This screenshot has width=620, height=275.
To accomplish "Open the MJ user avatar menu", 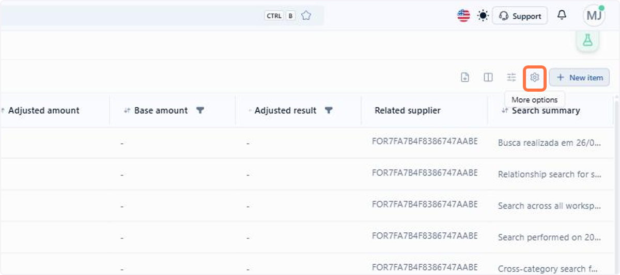I will (594, 15).
